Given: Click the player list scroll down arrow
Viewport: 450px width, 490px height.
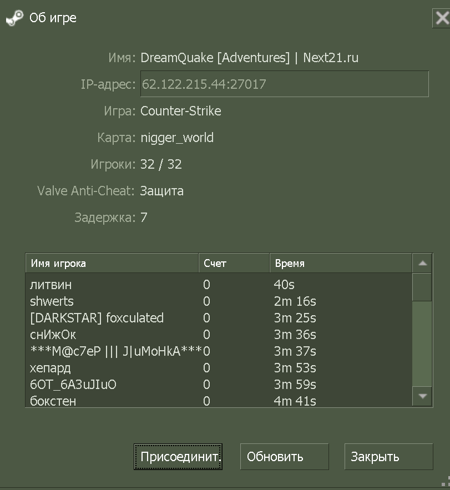Looking at the screenshot, I should [x=422, y=396].
